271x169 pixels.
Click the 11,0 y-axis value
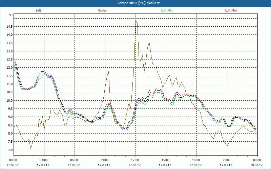click(x=10, y=84)
